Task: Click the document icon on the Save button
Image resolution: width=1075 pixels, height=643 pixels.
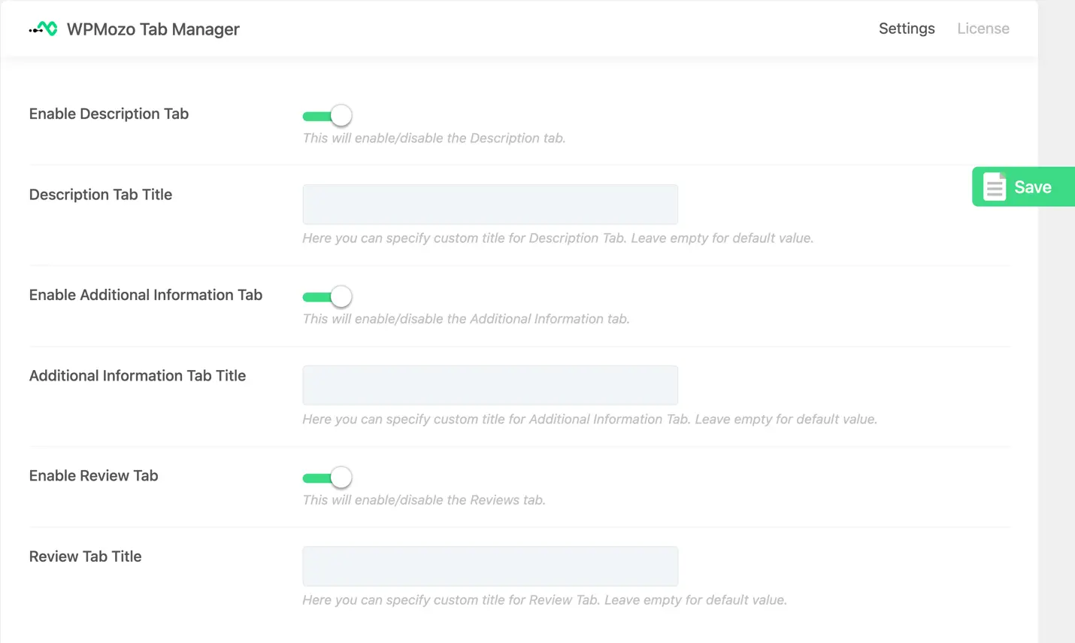Action: (x=995, y=187)
